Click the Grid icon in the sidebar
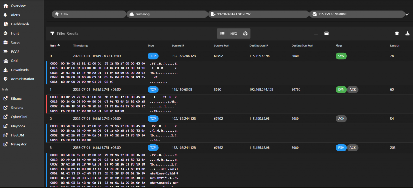Viewport: 413px width, 188px height. click(x=6, y=61)
